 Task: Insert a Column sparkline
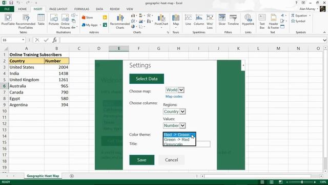[199, 20]
